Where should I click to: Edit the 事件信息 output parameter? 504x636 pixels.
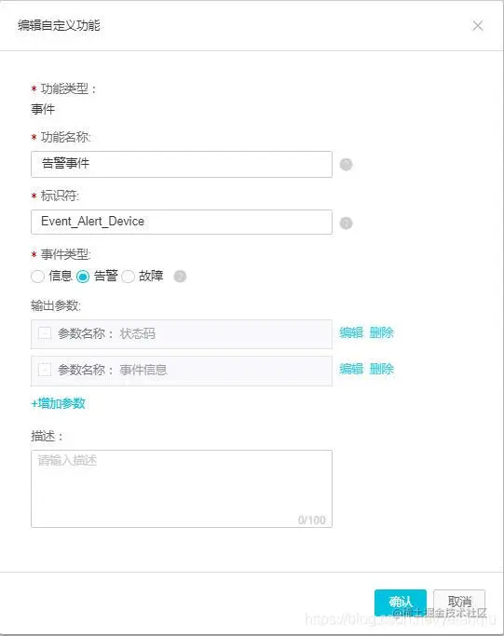coord(351,369)
